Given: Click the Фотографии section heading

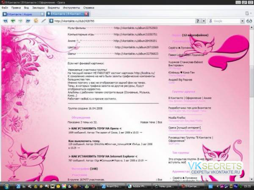Looking at the screenshot, I should click(80, 168).
